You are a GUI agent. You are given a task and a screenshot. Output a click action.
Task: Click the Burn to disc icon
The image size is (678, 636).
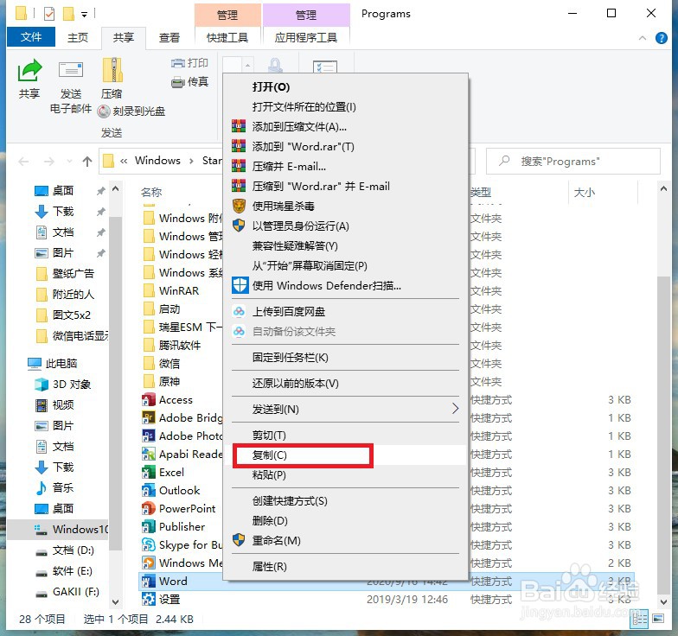click(x=104, y=111)
